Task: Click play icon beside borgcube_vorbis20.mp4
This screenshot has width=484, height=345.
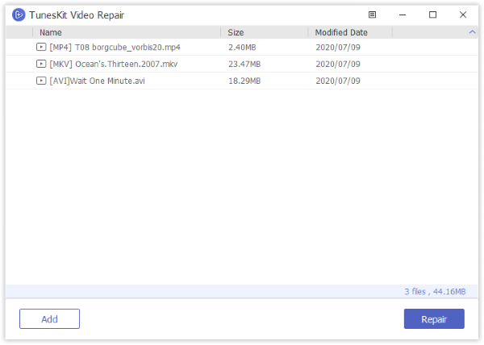Action: 41,47
